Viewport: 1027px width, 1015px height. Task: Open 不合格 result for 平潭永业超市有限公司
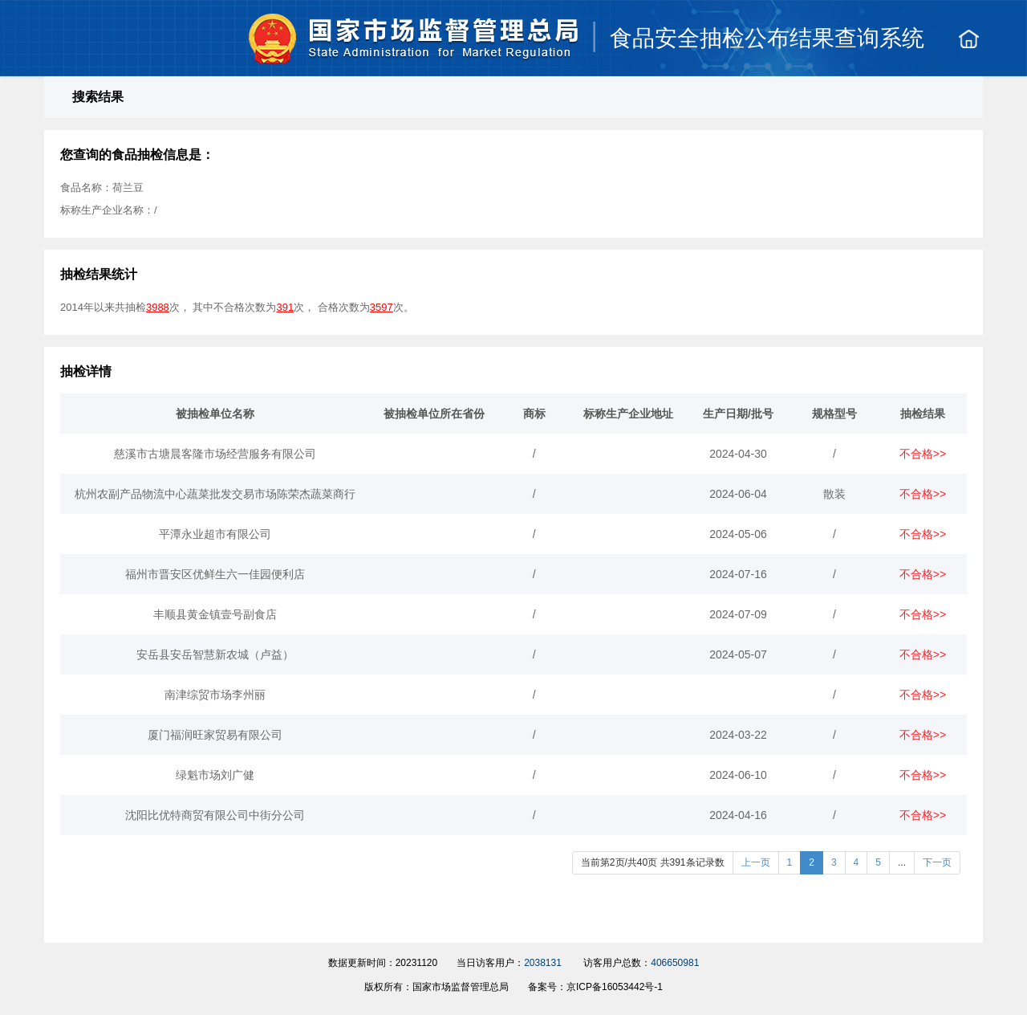pyautogui.click(x=923, y=534)
